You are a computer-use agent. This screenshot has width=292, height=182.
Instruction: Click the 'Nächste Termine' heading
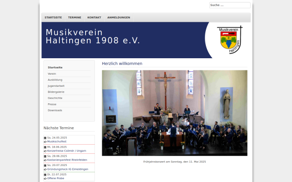(59, 128)
